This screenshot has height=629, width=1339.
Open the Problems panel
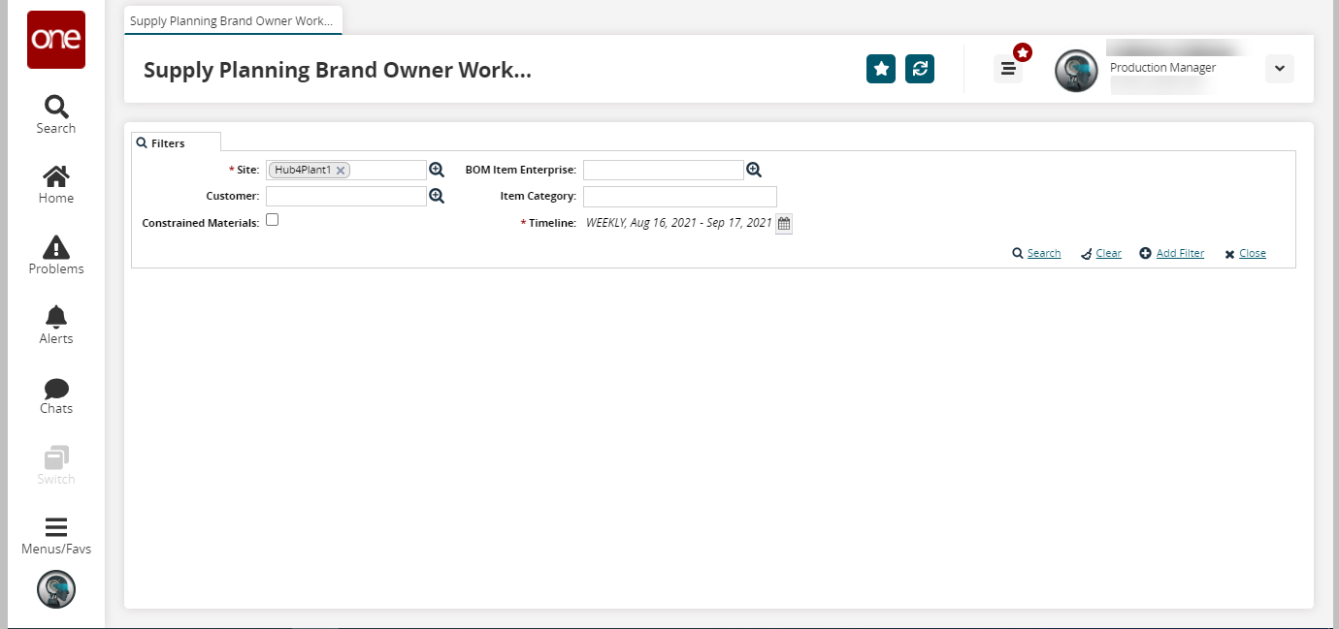56,256
